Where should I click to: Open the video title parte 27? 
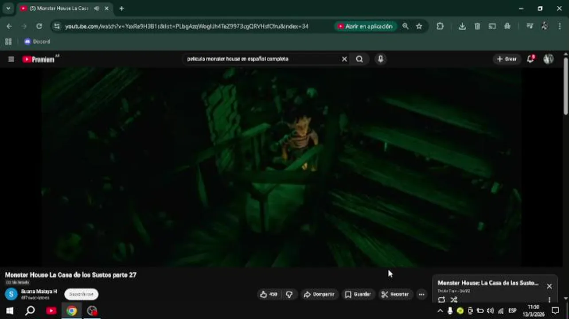(71, 275)
